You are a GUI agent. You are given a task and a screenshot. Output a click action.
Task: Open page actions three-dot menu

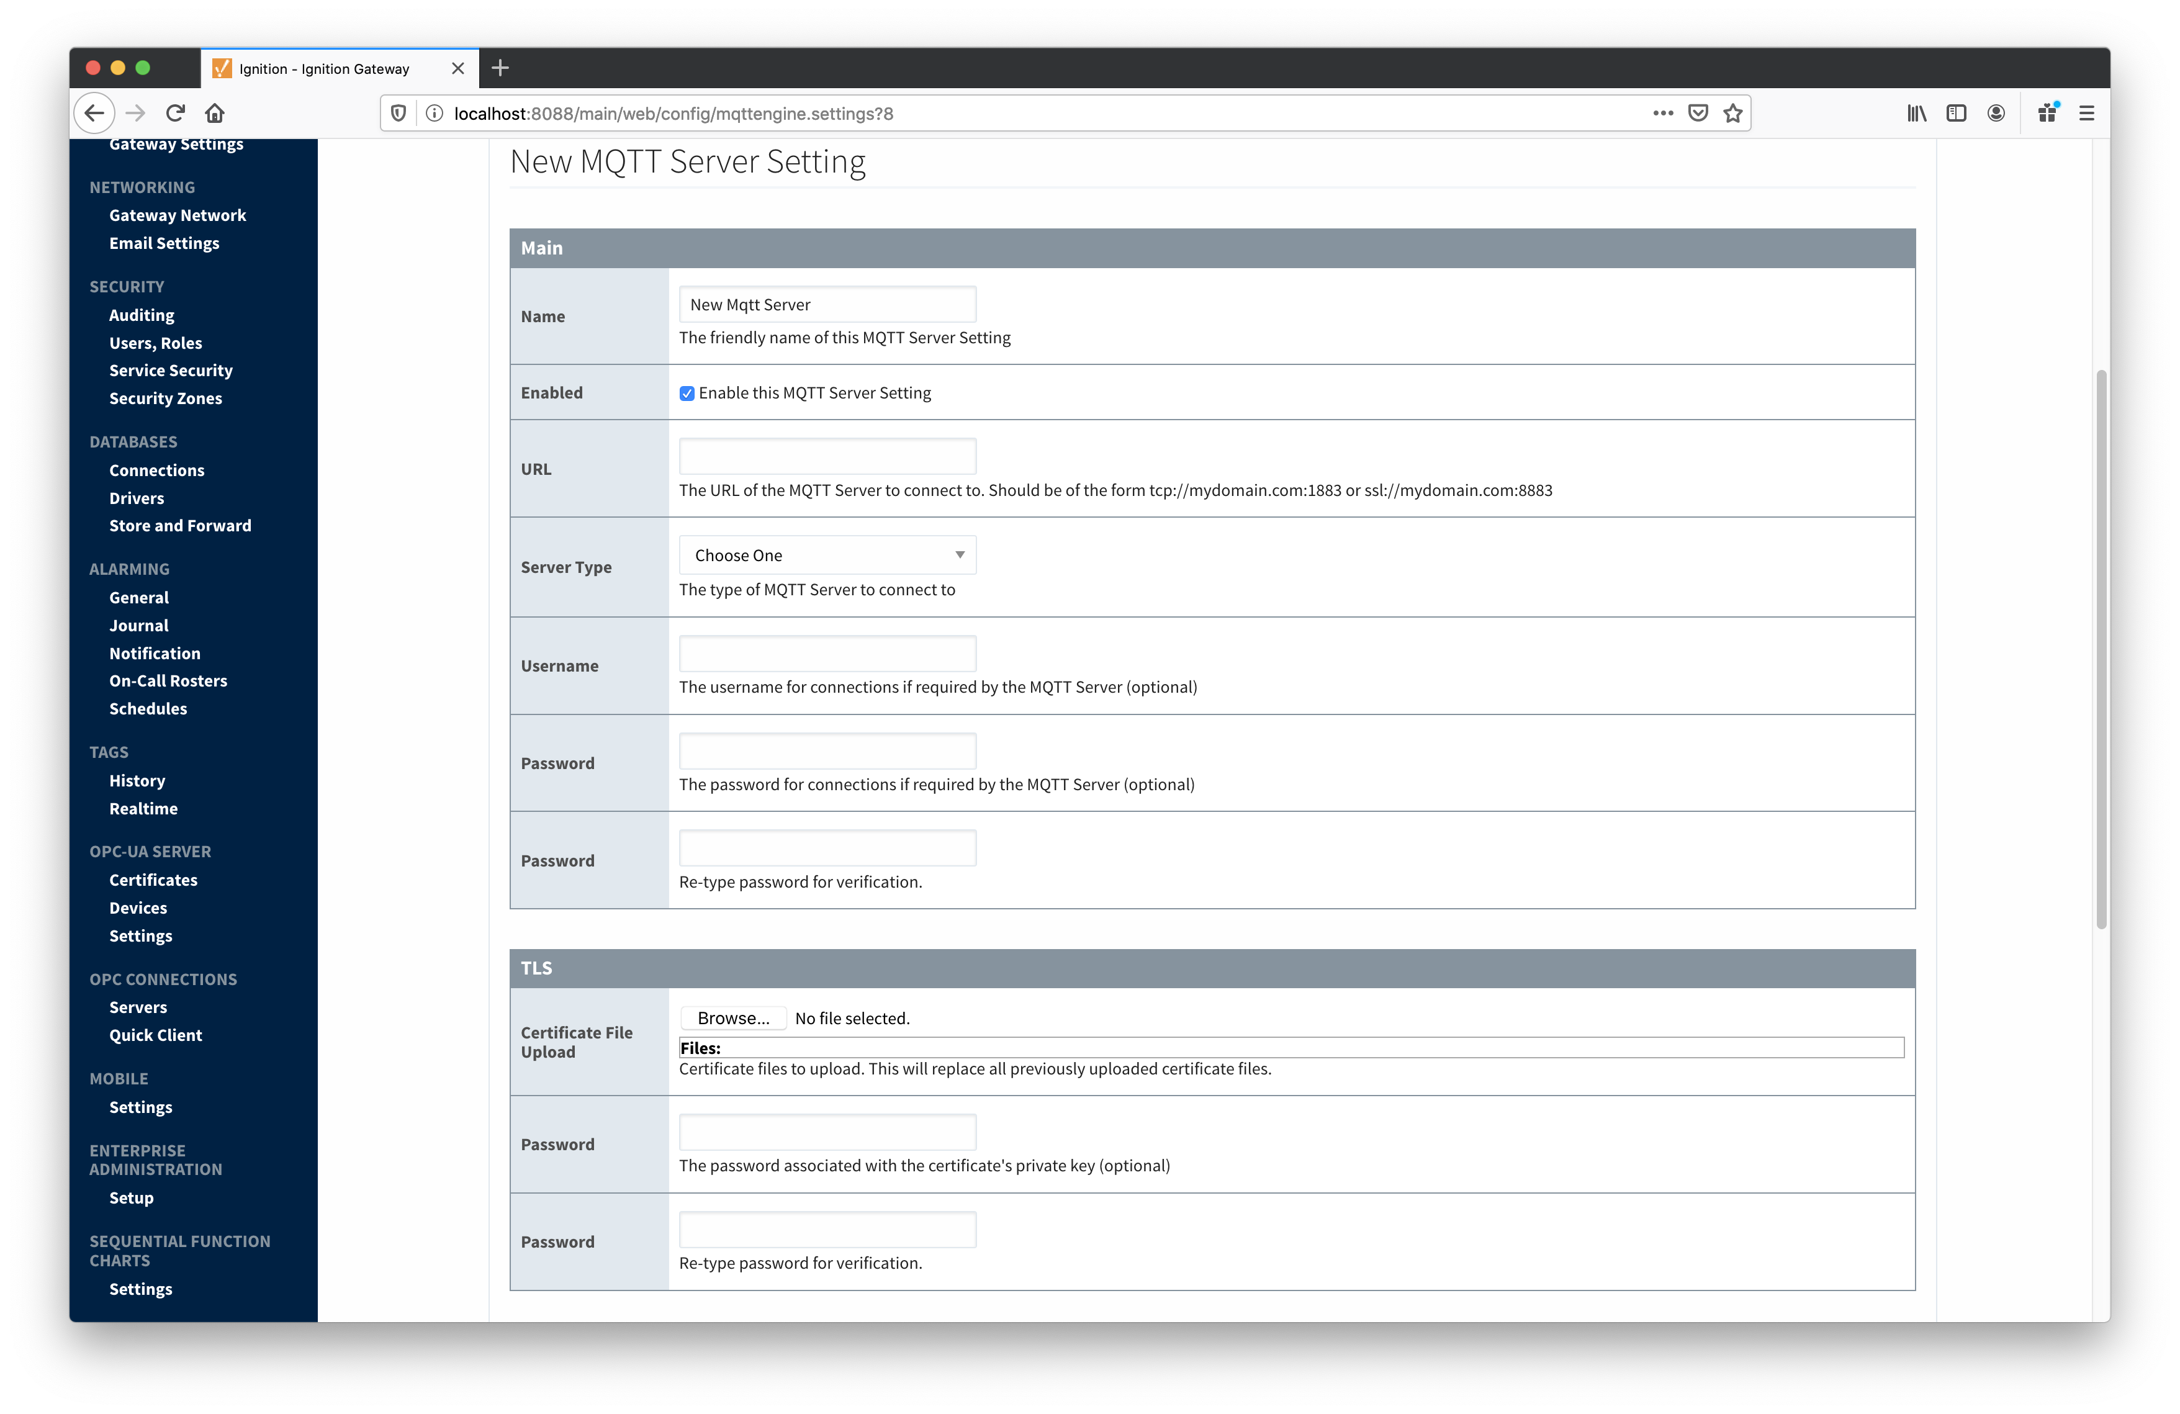(x=1662, y=112)
